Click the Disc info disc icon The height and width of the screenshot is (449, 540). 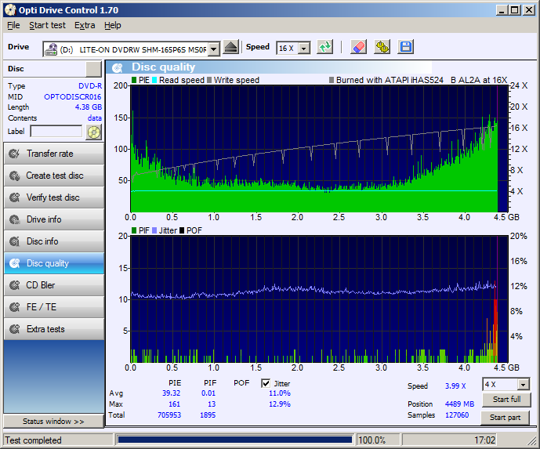[14, 241]
